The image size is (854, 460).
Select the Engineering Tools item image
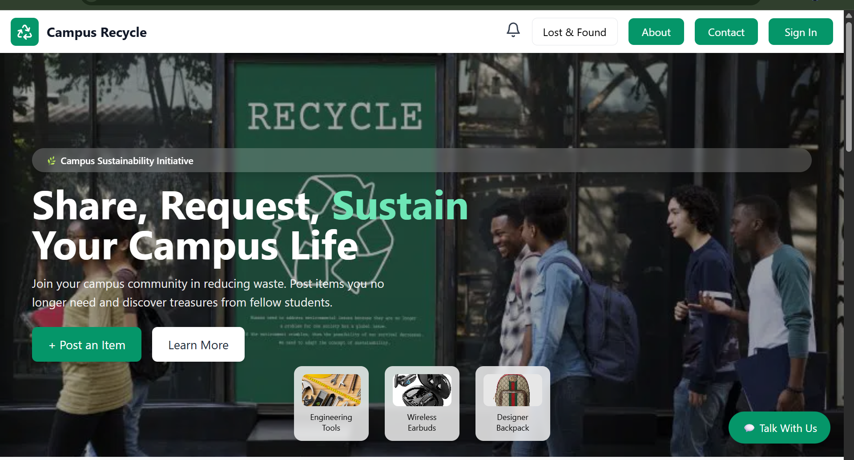pyautogui.click(x=331, y=390)
